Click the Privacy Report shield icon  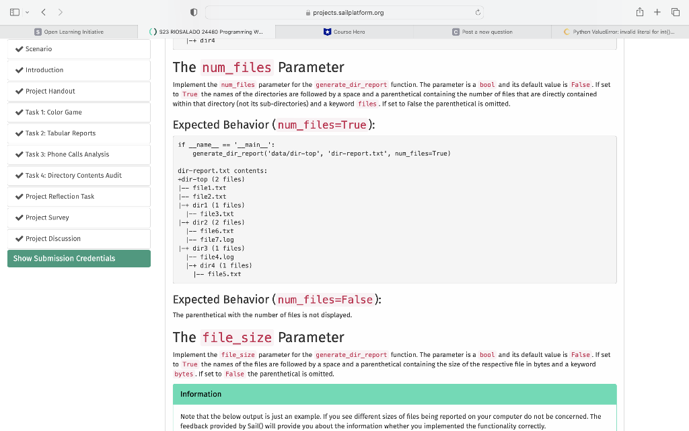pos(193,11)
